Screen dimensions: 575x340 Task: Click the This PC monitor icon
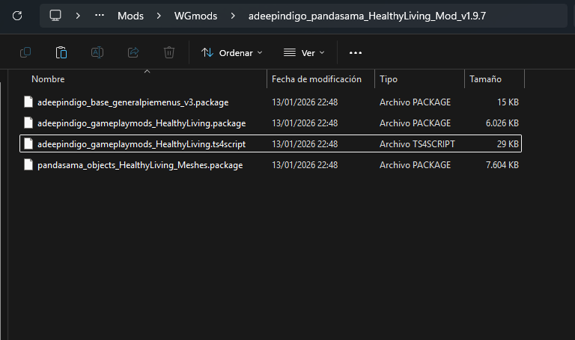[x=55, y=15]
